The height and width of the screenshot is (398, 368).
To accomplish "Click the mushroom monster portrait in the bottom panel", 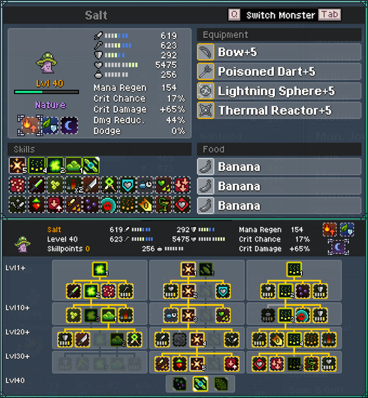I will (22, 244).
